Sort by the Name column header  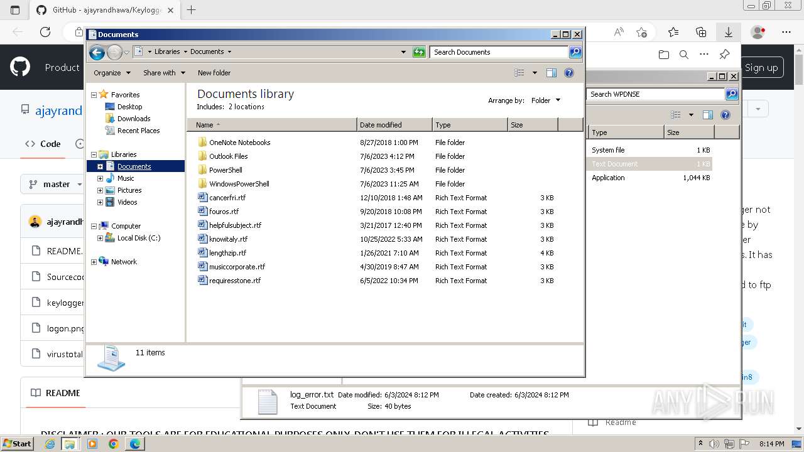click(x=272, y=125)
